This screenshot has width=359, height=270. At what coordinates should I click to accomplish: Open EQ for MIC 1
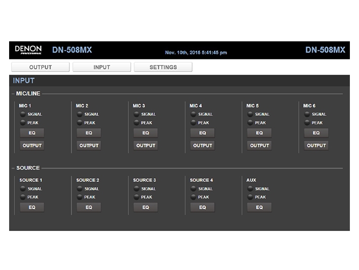(32, 133)
